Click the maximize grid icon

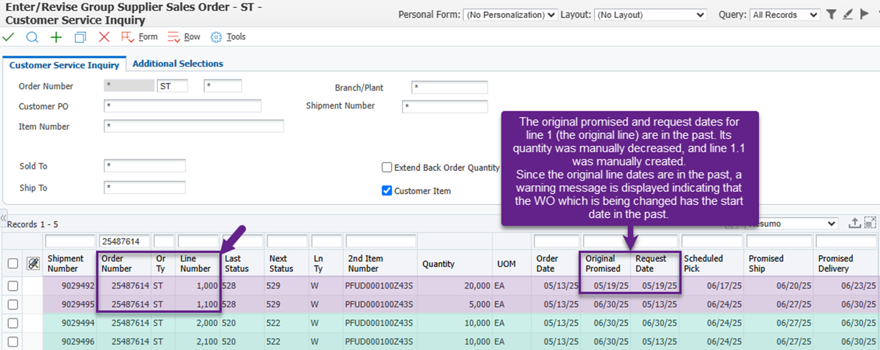click(870, 223)
